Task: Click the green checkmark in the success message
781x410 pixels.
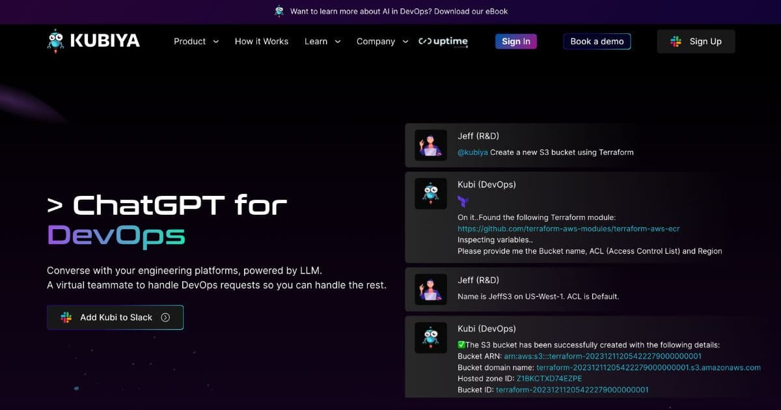Action: point(461,345)
